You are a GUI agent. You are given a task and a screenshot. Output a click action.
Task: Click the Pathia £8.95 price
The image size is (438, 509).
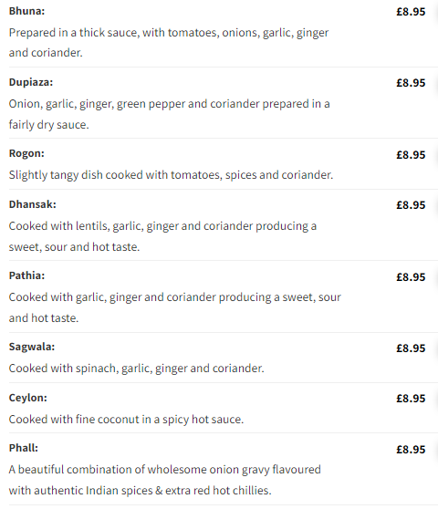[411, 277]
